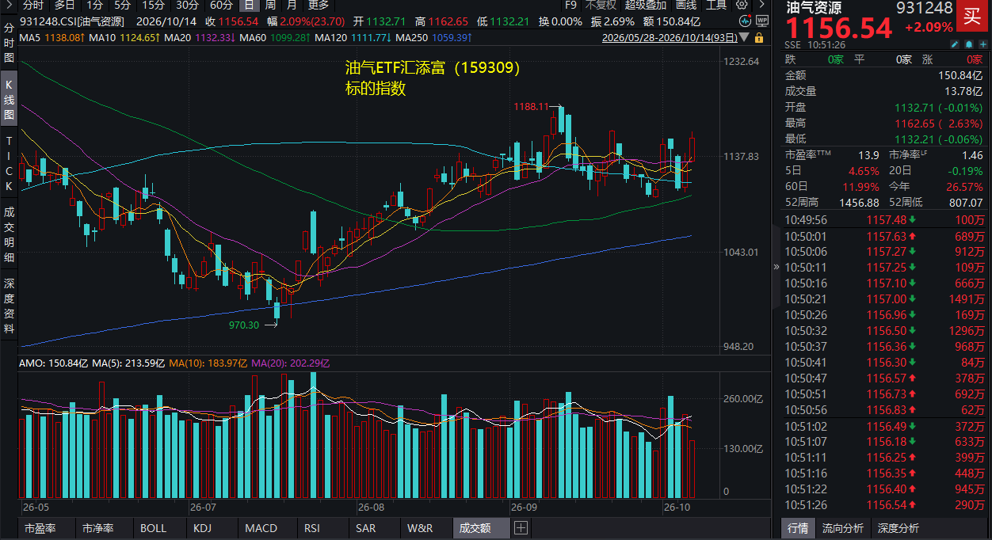Click the red 买 buy button
The height and width of the screenshot is (540, 992).
971,15
